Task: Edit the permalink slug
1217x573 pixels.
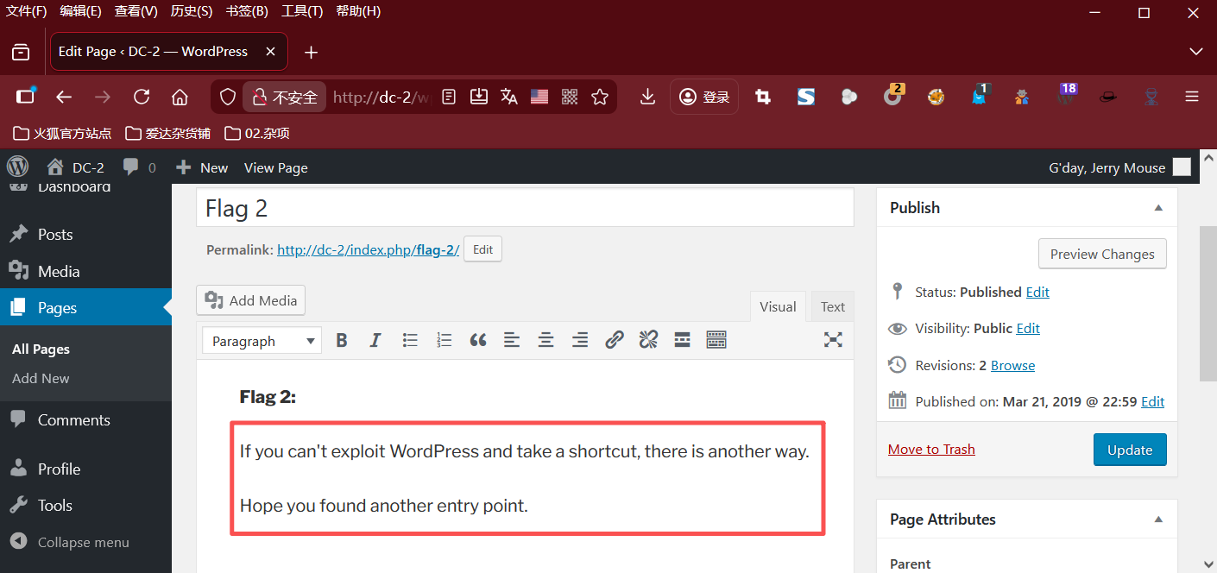Action: point(482,249)
